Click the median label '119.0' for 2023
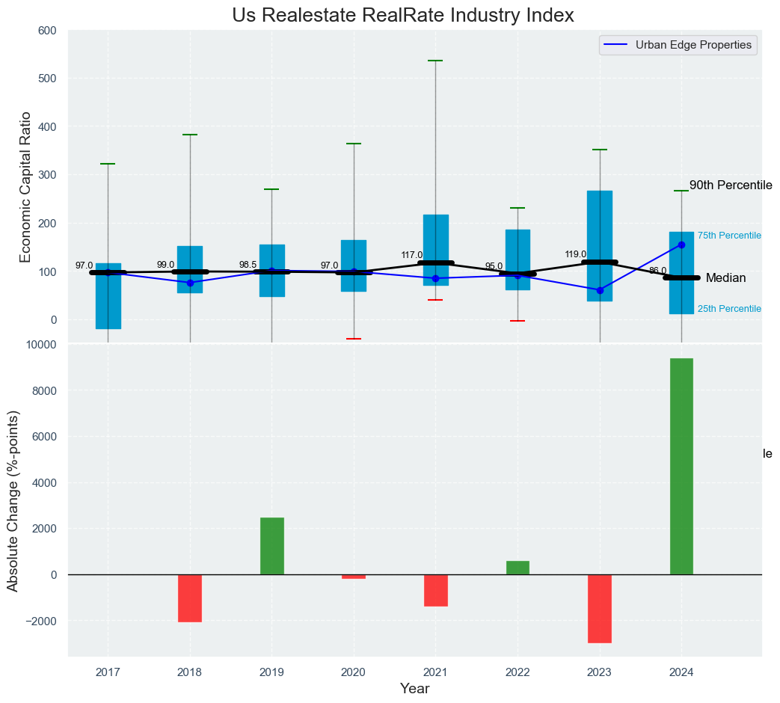The width and height of the screenshot is (780, 703). pos(576,254)
